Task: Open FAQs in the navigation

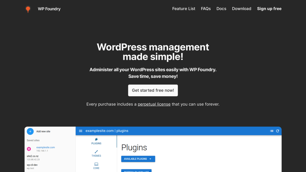Action: [206, 9]
